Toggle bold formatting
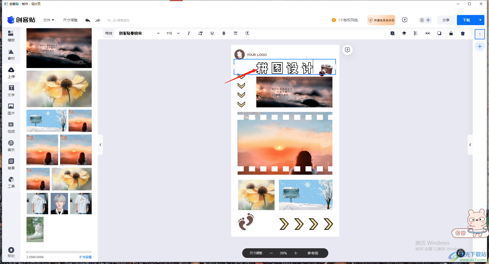 pyautogui.click(x=224, y=33)
